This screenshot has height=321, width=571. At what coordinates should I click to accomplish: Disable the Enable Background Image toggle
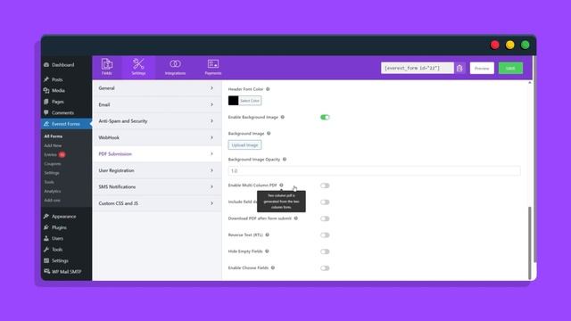[x=325, y=117]
